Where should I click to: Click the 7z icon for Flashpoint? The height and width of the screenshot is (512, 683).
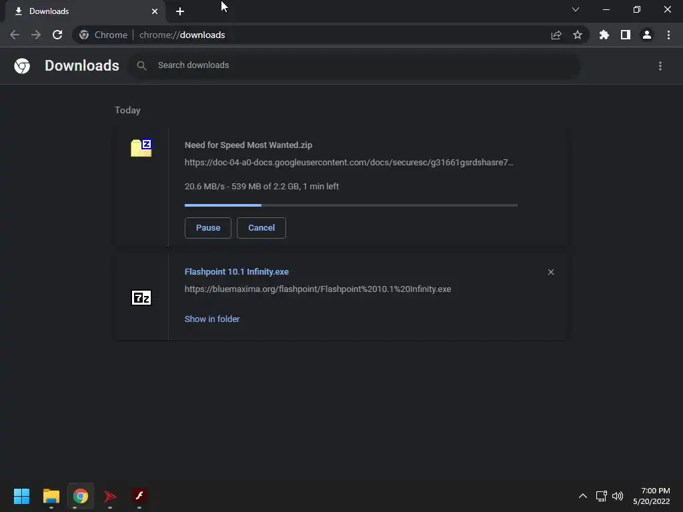coord(141,298)
